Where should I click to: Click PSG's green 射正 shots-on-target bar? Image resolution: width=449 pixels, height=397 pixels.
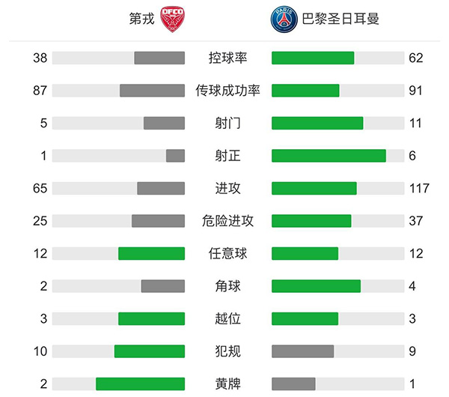point(329,156)
